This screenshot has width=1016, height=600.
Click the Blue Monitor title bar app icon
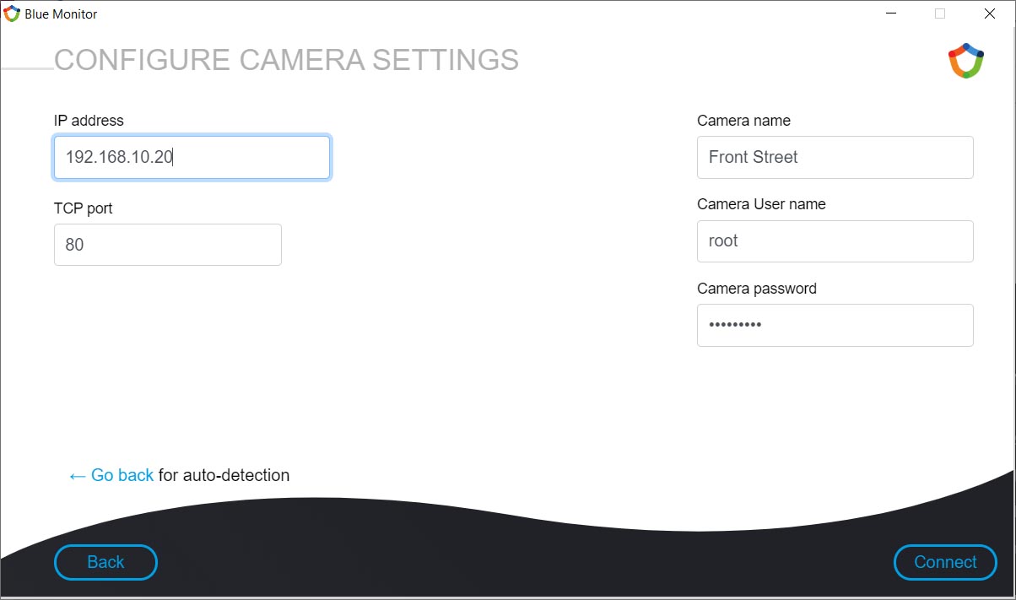coord(12,14)
